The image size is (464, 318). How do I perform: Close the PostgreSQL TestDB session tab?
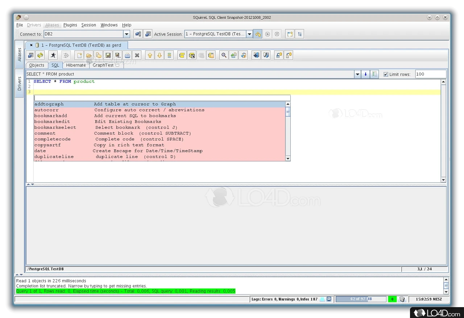point(31,45)
